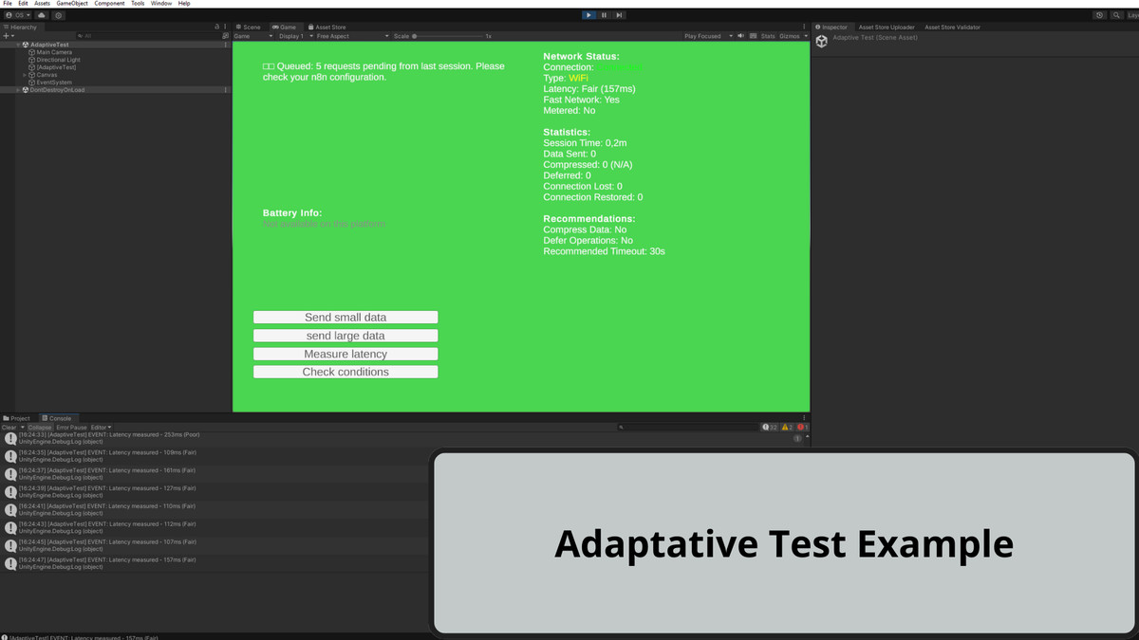Click the Adaptive Test scene asset icon
The height and width of the screenshot is (640, 1139).
[x=822, y=41]
